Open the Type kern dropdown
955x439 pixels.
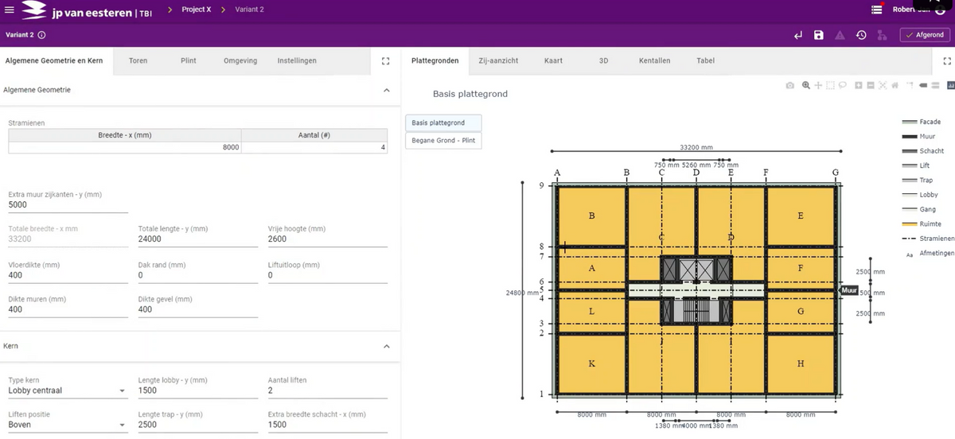click(x=68, y=390)
